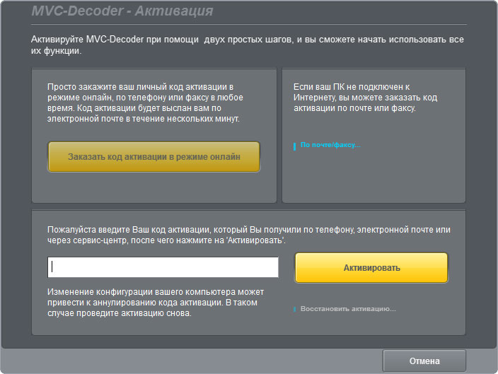Viewport: 498px width, 374px height.
Task: Open the 'По почте/факсу...' link
Action: click(330, 145)
